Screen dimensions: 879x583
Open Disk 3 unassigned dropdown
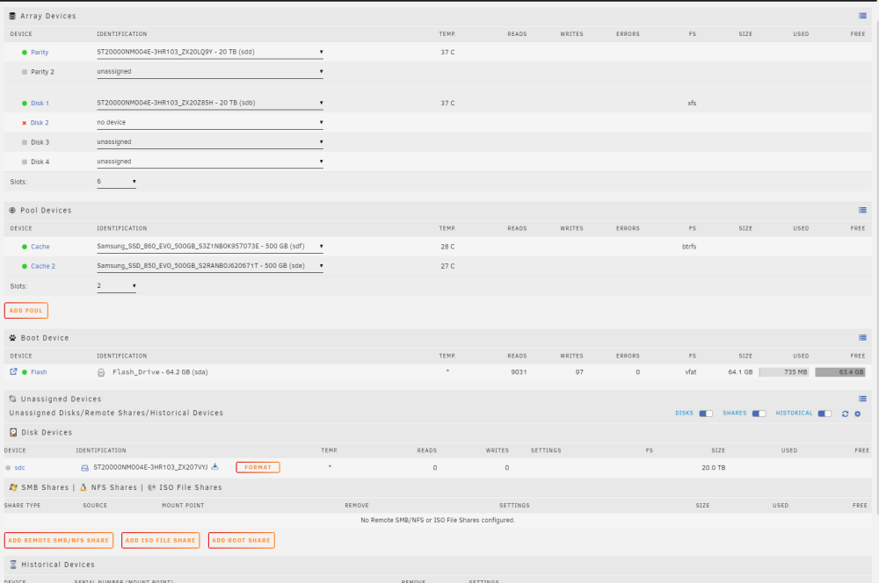point(210,142)
